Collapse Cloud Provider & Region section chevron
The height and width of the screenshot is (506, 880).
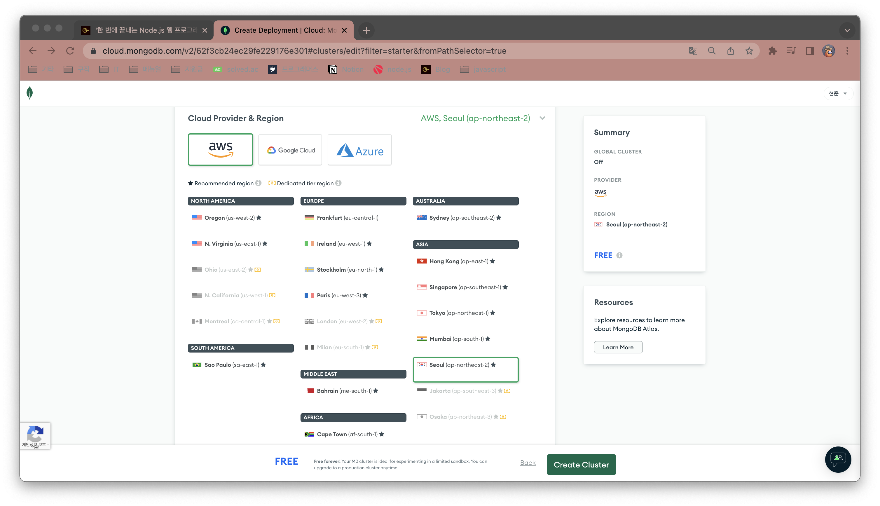pos(542,118)
